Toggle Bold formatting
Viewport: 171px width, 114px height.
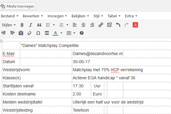tap(22, 25)
